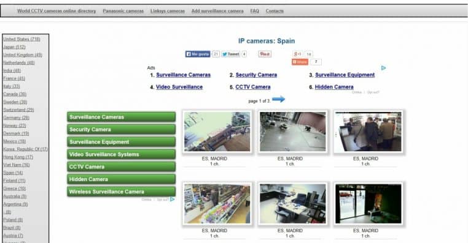Open Madrid camera thumbnail of shop shelves
The width and height of the screenshot is (468, 243).
217,204
